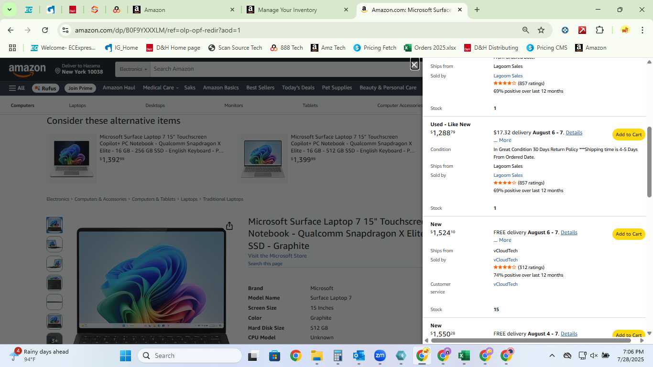653x367 pixels.
Task: Click the Adobe Acrobat extension icon
Action: [582, 30]
